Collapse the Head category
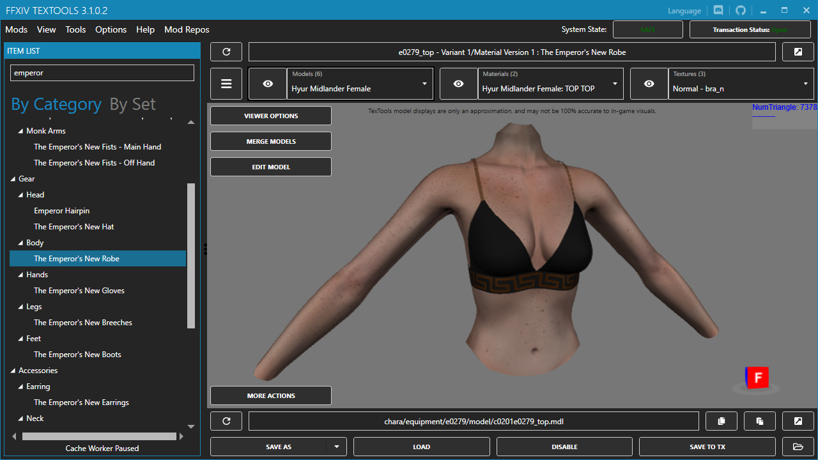The height and width of the screenshot is (460, 818). click(x=21, y=195)
